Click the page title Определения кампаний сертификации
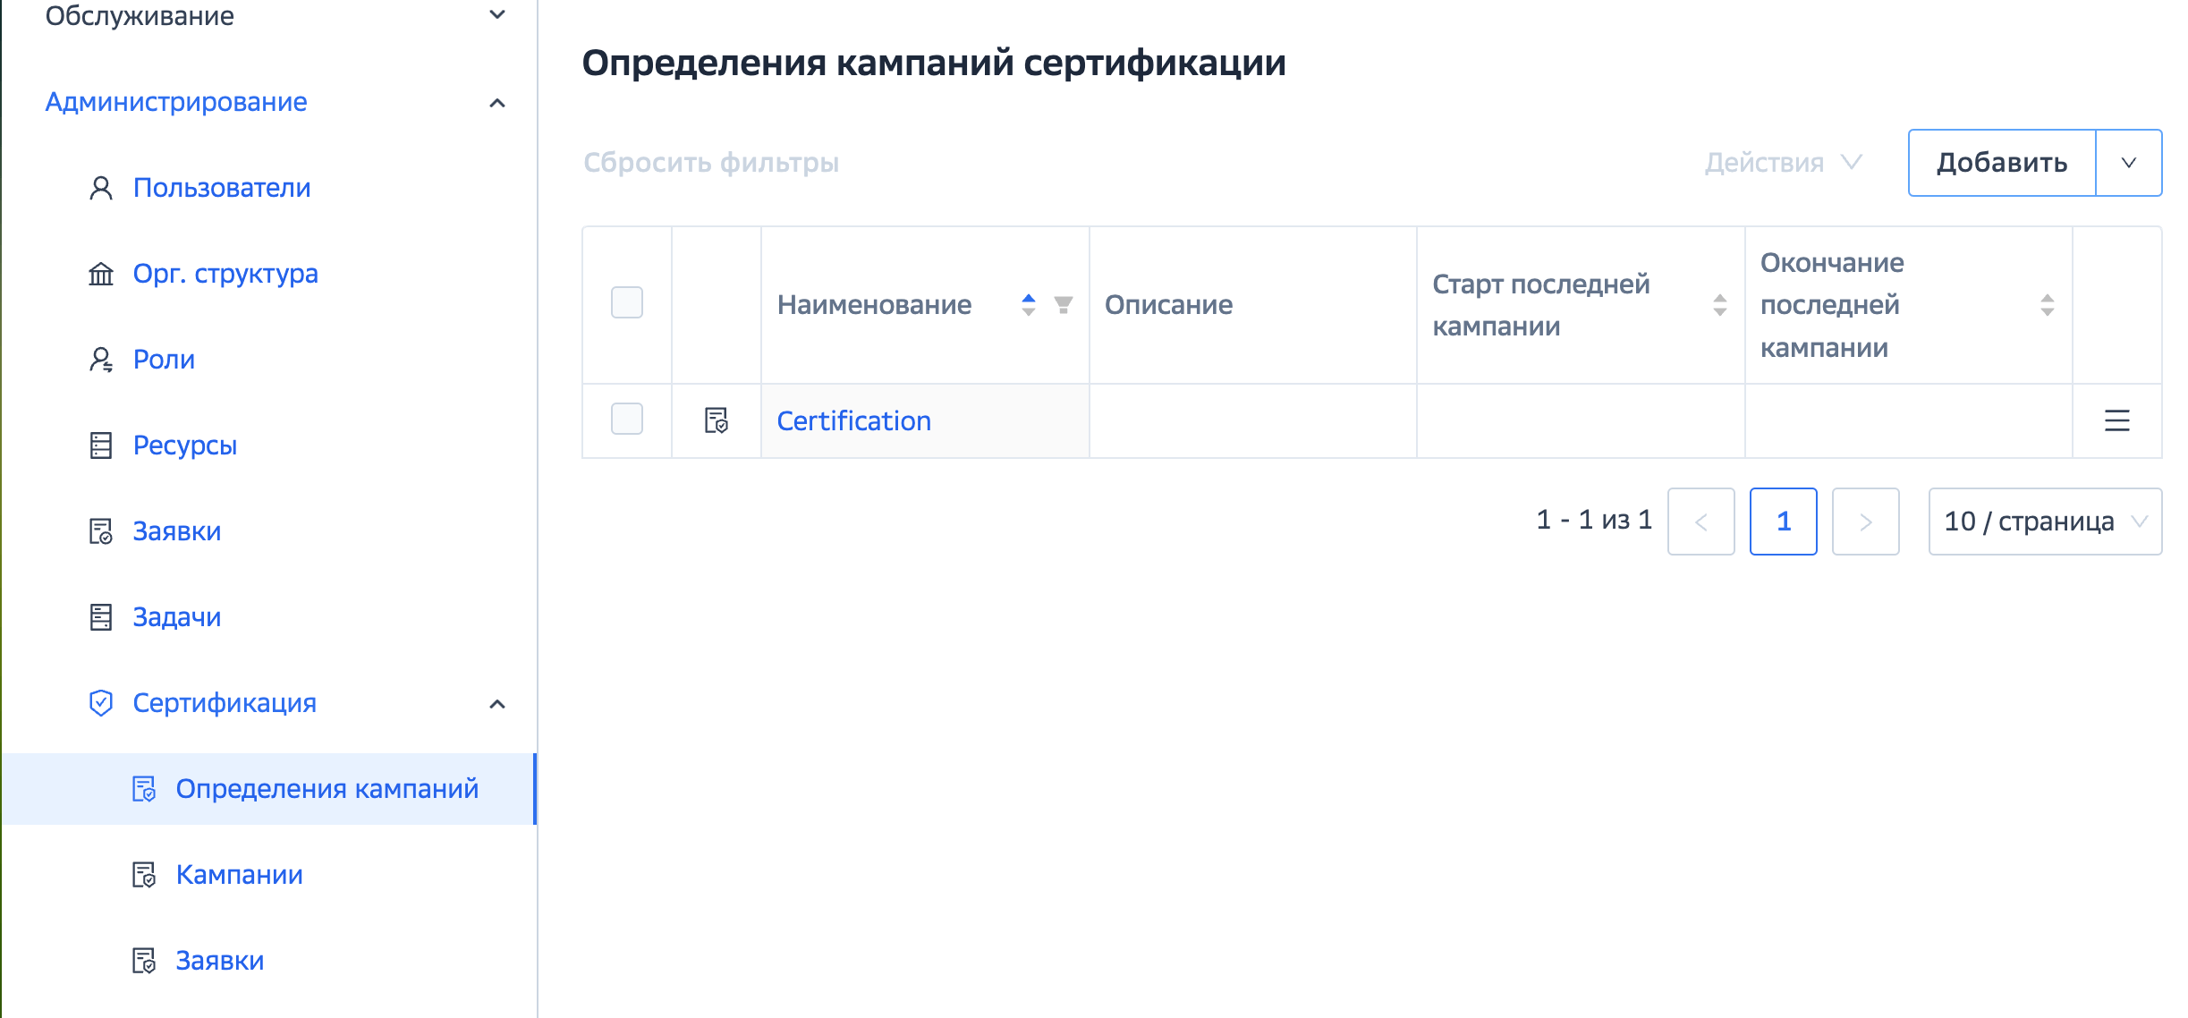2188x1018 pixels. pyautogui.click(x=934, y=63)
